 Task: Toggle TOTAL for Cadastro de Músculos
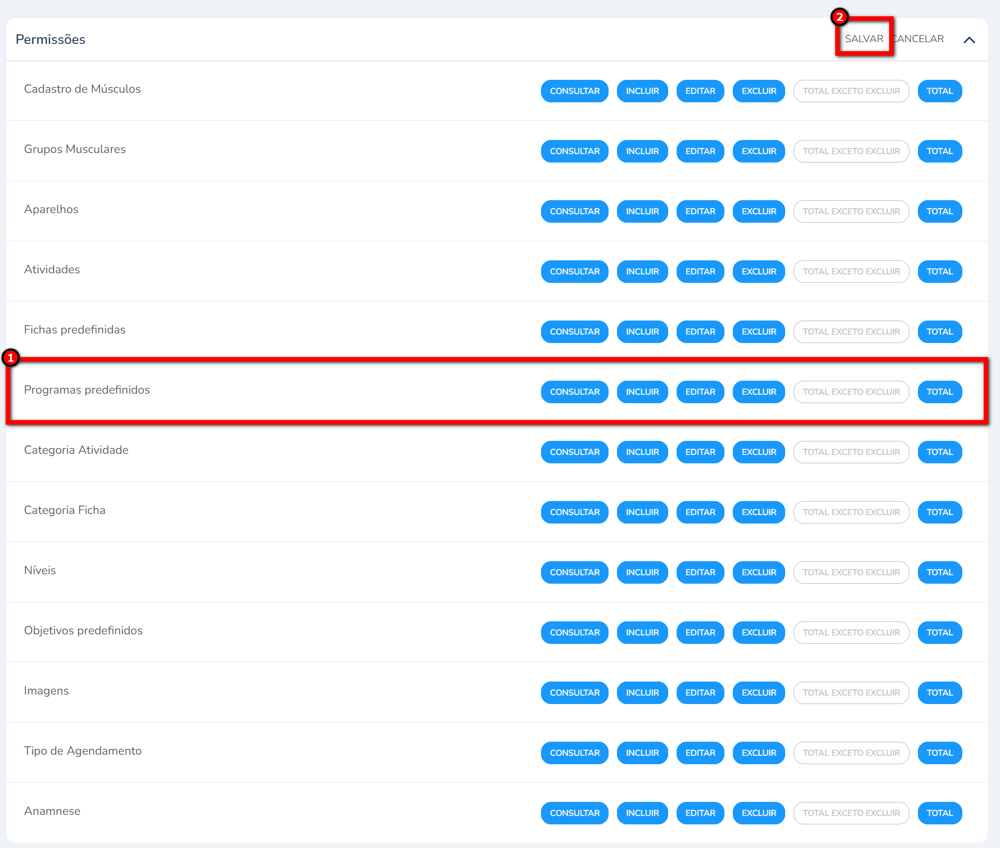coord(939,91)
